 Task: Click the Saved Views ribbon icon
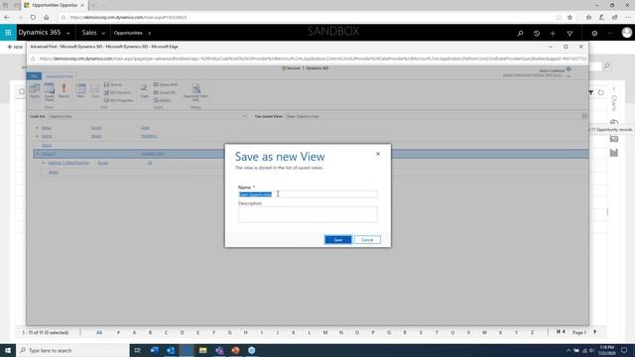point(50,92)
